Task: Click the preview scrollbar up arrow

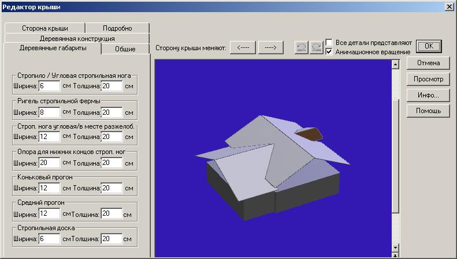Action: (x=395, y=64)
